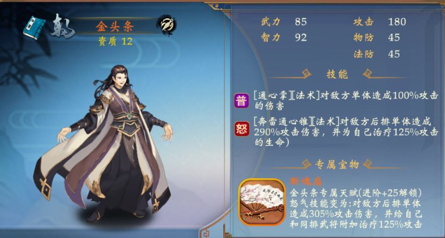This screenshot has height=238, width=445.
Task: Select the purple 普 normal skill badge
Action: pyautogui.click(x=242, y=101)
